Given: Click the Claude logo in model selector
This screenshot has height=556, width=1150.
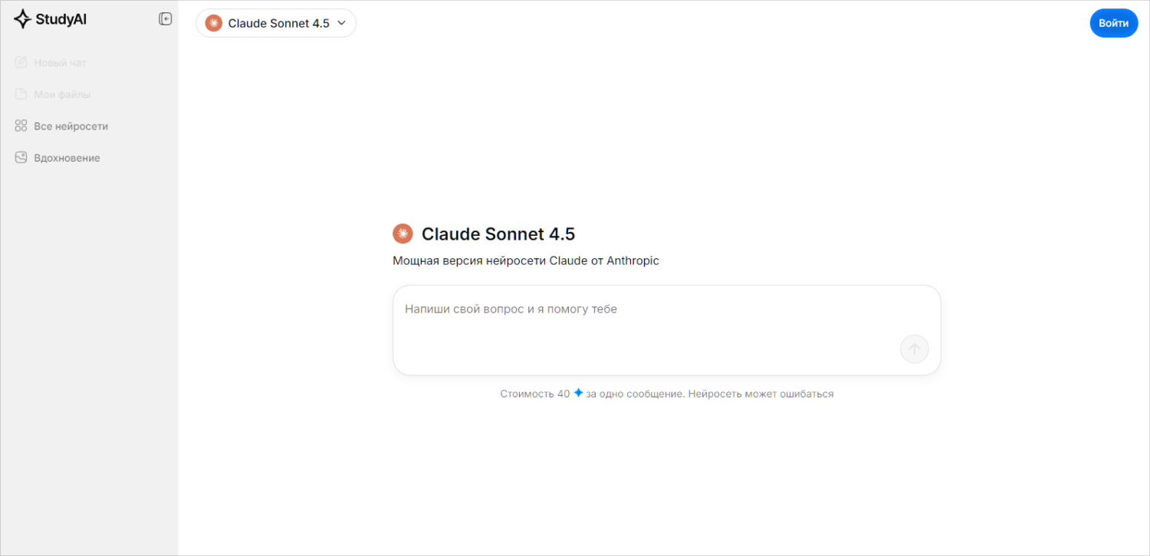Looking at the screenshot, I should click(x=214, y=23).
